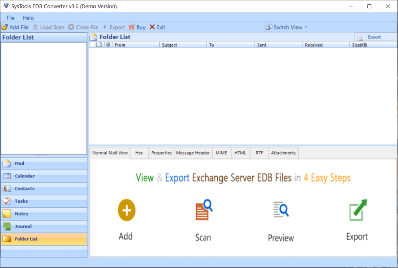398x268 pixels.
Task: Switch to the MIME tab
Action: 221,153
